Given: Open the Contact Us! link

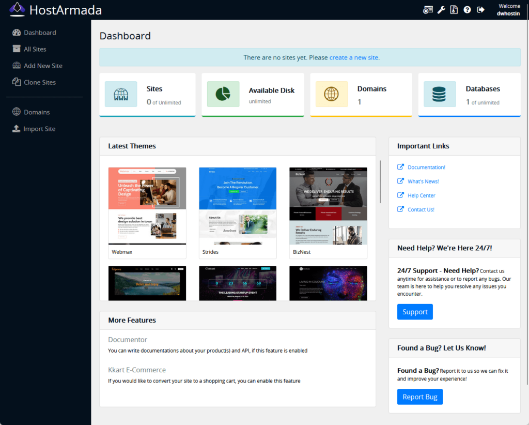Looking at the screenshot, I should tap(421, 209).
